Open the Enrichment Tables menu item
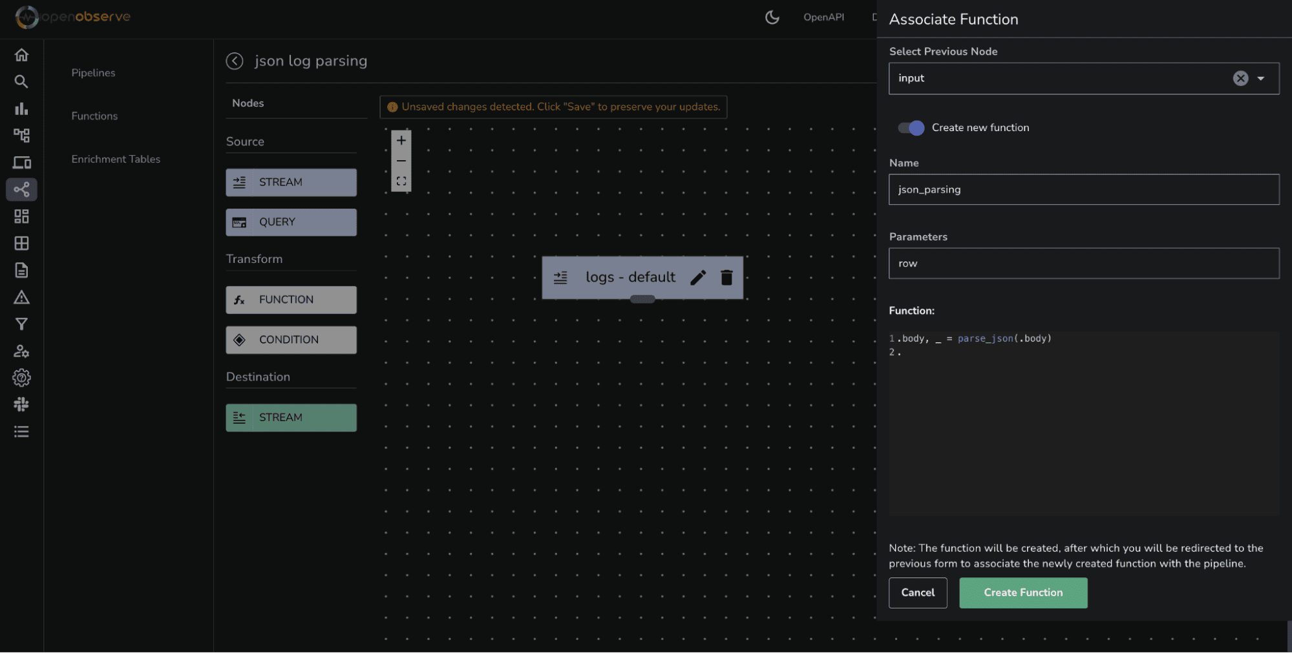Viewport: 1292px width, 653px height. click(116, 160)
